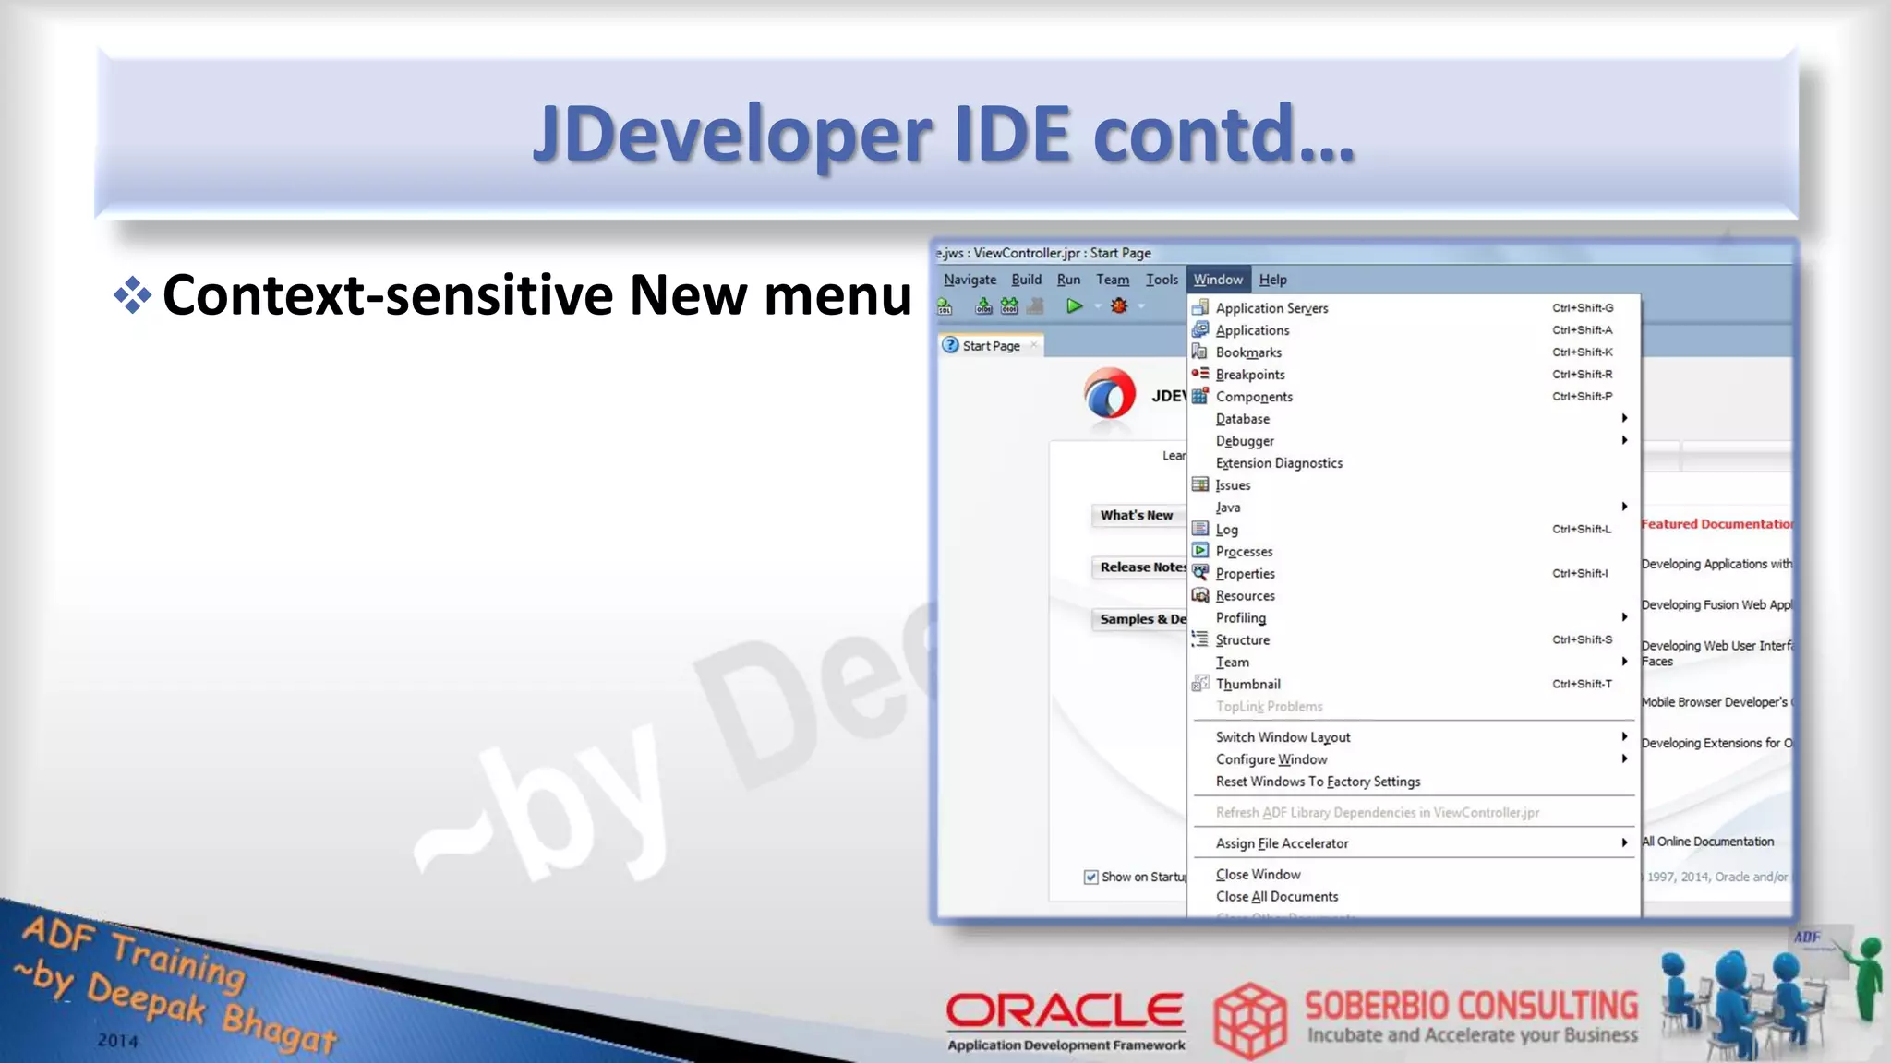Choose Close All Documents menu entry
The height and width of the screenshot is (1063, 1891).
(1276, 896)
